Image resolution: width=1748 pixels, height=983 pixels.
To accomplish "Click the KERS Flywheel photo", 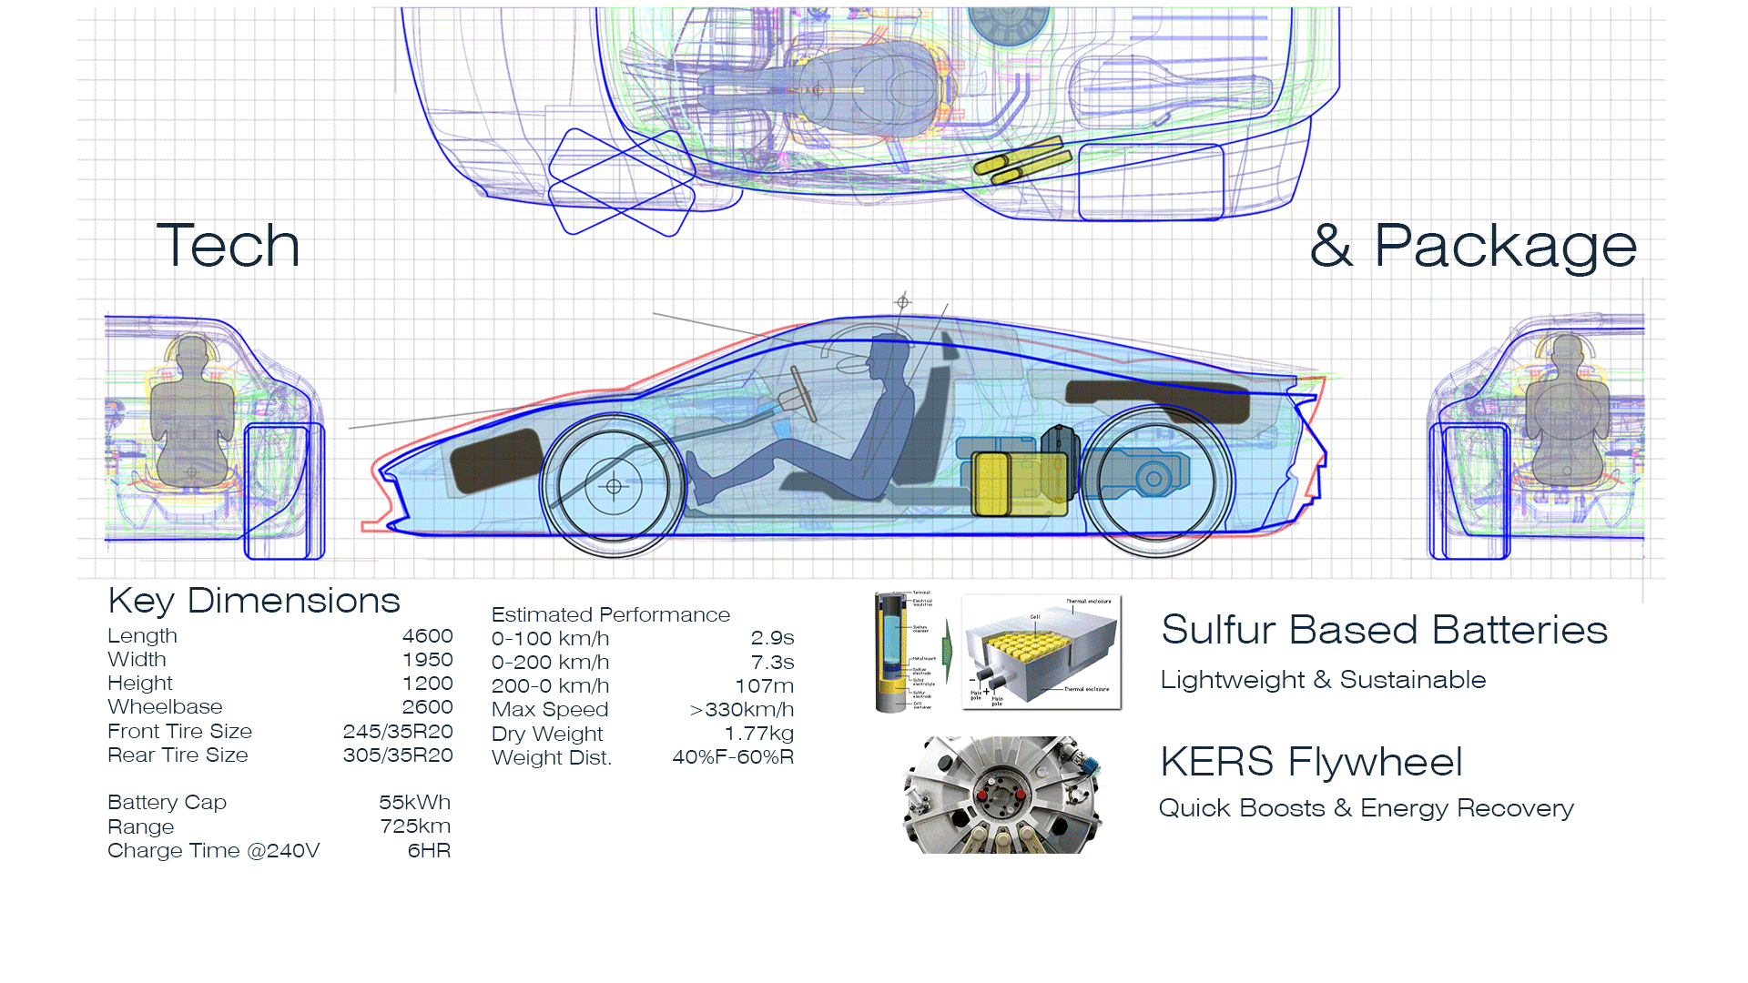I will [1001, 795].
